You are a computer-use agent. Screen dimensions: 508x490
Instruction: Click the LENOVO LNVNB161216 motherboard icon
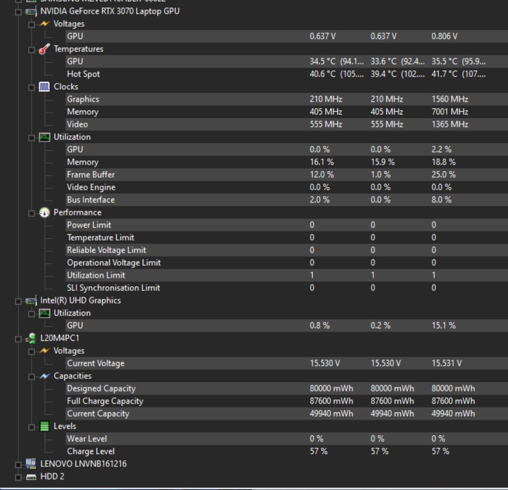coord(31,464)
